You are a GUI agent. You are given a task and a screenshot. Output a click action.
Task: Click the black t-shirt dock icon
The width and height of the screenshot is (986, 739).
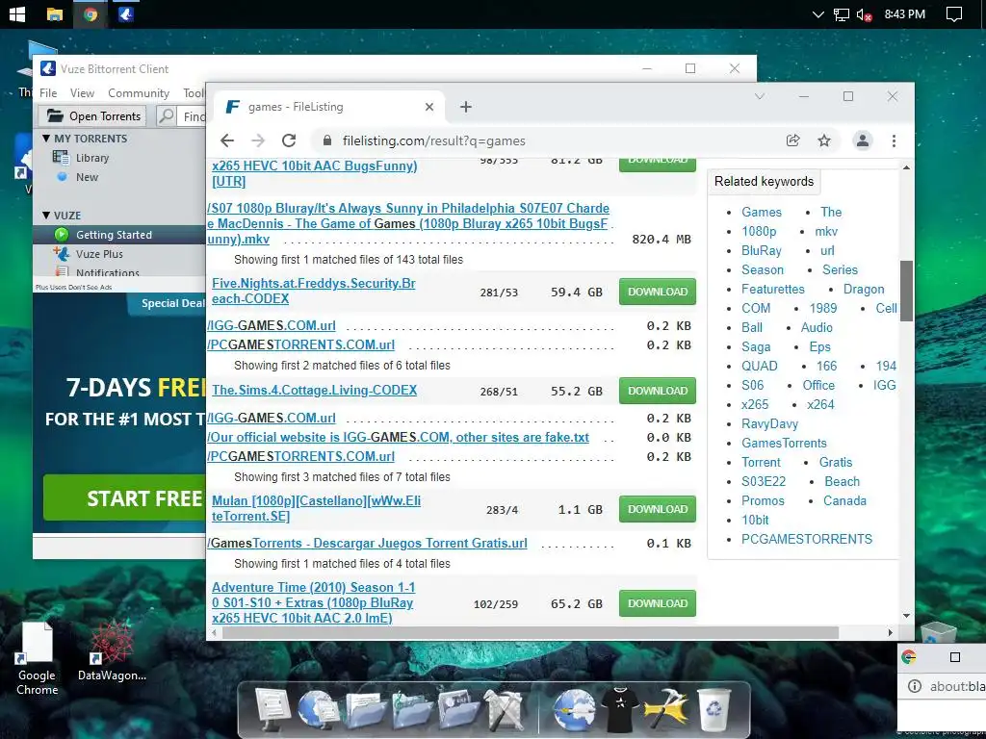coord(619,710)
